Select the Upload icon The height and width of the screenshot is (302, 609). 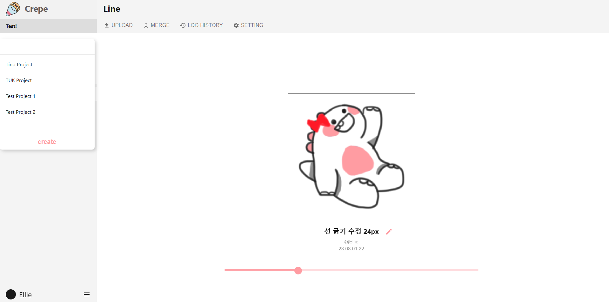click(107, 25)
